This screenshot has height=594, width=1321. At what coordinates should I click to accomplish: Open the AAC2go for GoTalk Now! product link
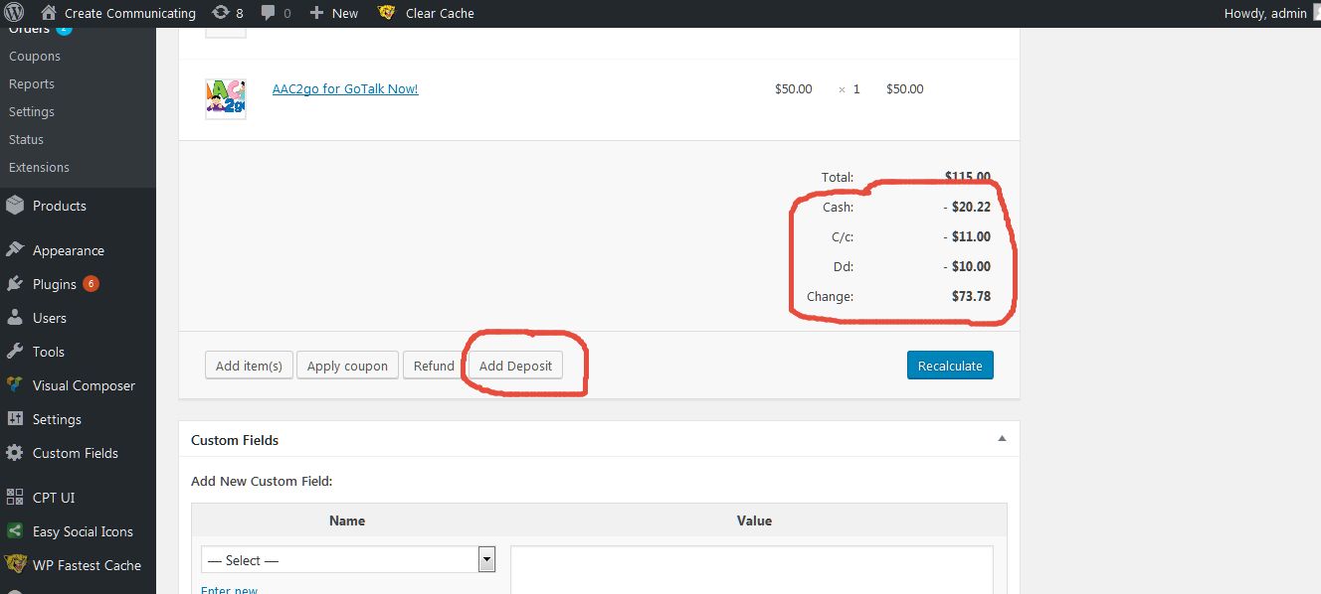(345, 88)
